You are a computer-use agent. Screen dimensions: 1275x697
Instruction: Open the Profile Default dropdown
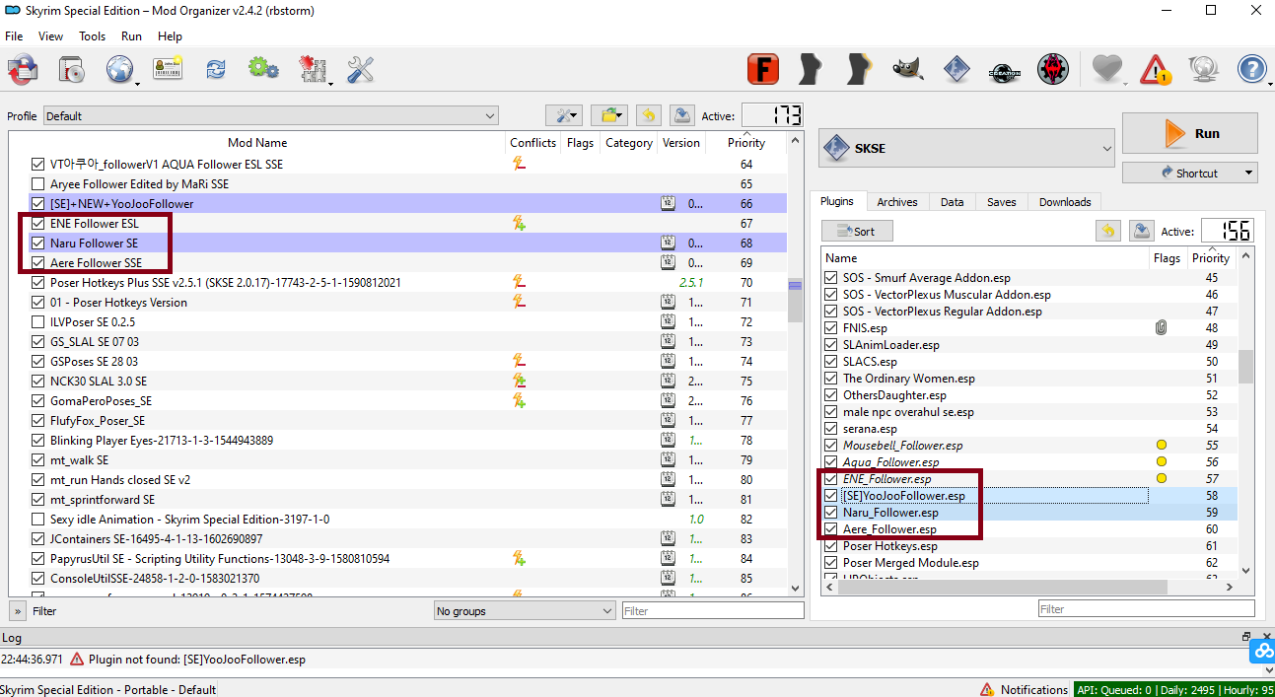pos(270,116)
